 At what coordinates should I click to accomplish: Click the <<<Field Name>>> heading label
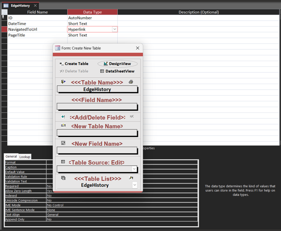(x=97, y=100)
